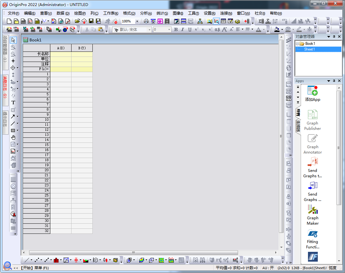Open the 帮助(H) menu
The height and width of the screenshot is (273, 345).
tap(276, 13)
